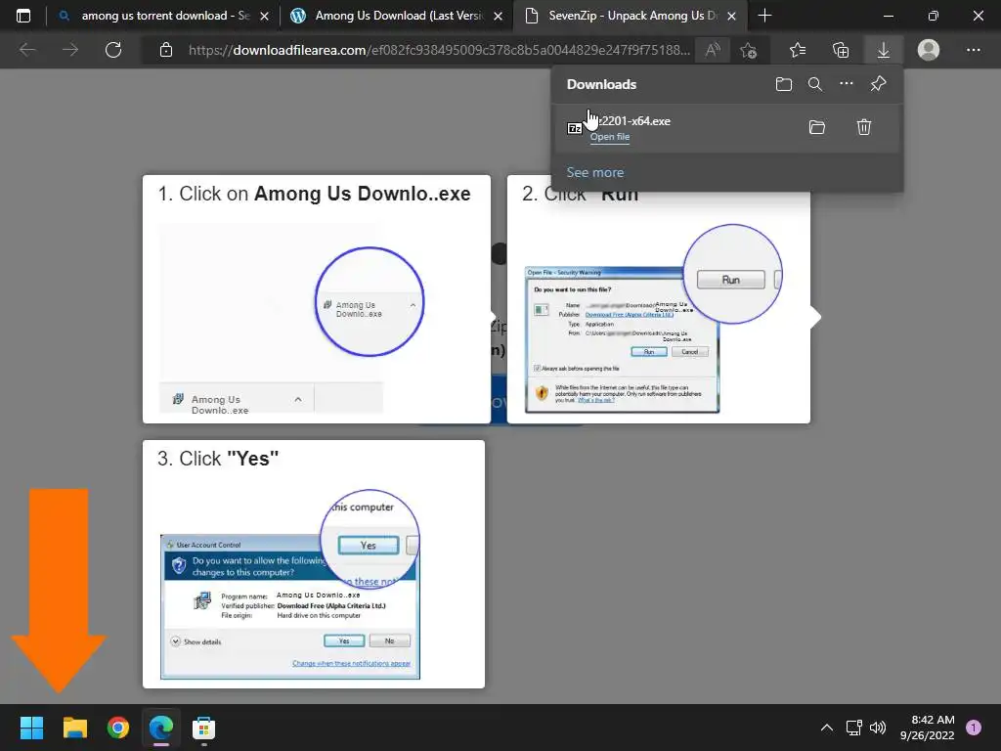Add this page to favorites

click(x=749, y=50)
